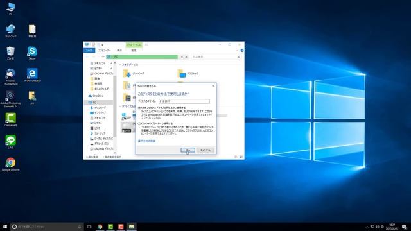The height and width of the screenshot is (231, 411).
Task: Click the ドライブ ツール contextual tab
Action: click(134, 45)
